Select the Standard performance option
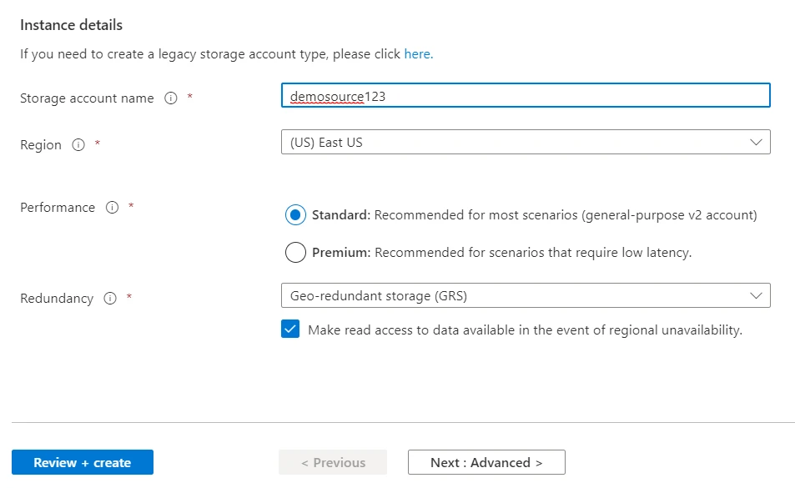 (x=296, y=214)
